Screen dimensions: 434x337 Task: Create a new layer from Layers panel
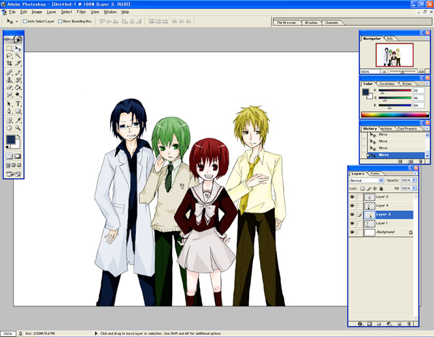click(x=399, y=323)
